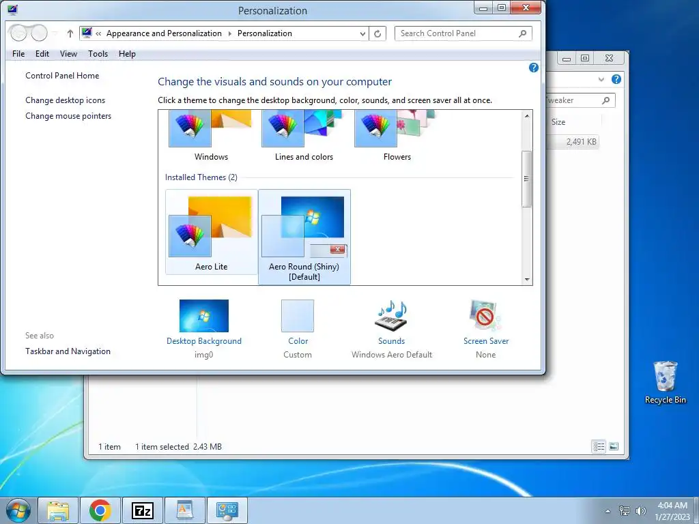Open 7-Zip from taskbar
The height and width of the screenshot is (524, 699).
pyautogui.click(x=143, y=510)
